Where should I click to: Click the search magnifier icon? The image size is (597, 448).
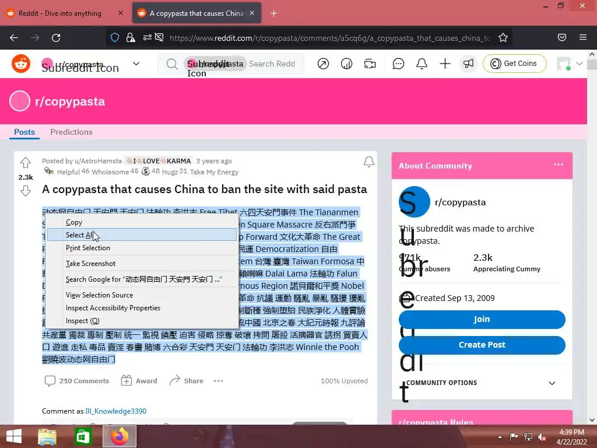tap(172, 64)
